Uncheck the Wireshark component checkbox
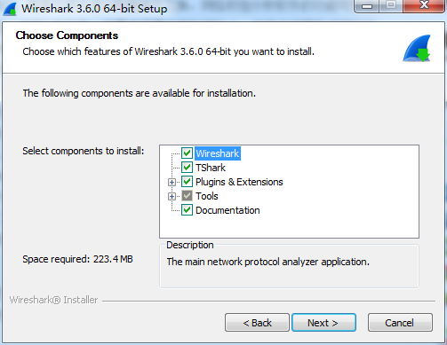Image resolution: width=447 pixels, height=345 pixels. [x=187, y=153]
